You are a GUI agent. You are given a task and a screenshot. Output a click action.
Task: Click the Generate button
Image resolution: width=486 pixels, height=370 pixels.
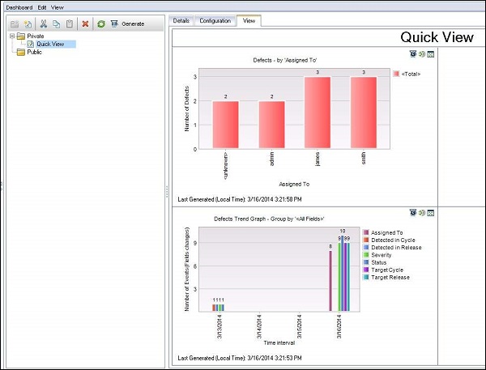point(127,24)
